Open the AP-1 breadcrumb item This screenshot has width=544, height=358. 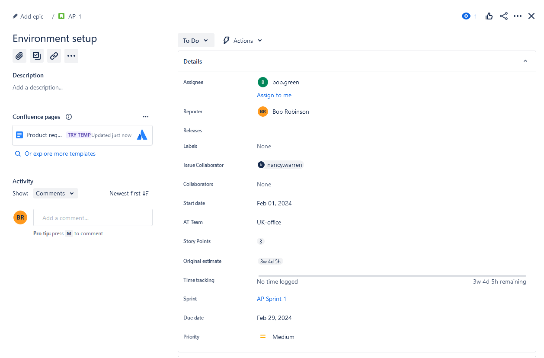pos(70,16)
